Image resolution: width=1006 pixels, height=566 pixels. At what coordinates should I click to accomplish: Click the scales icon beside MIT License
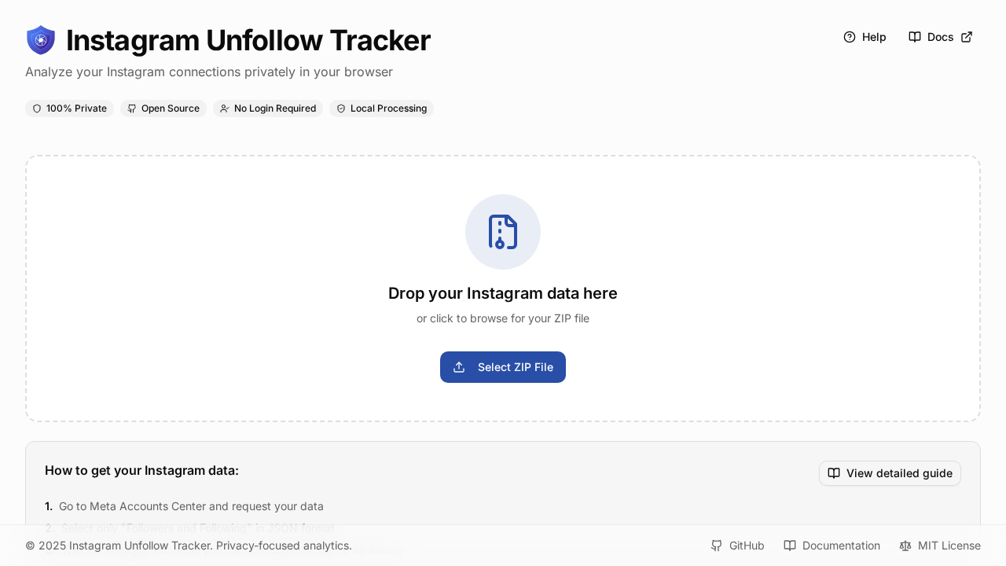tap(904, 546)
